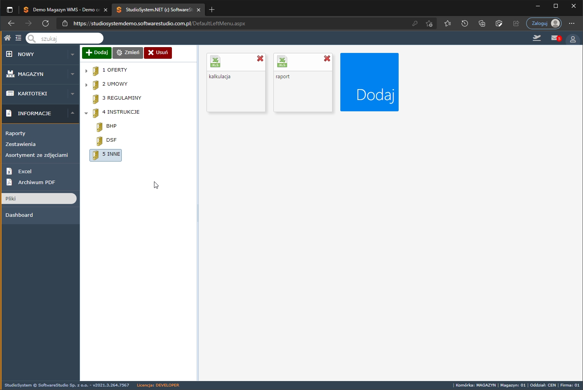Screen dimensions: 583x390
Task: Open the Dashboard menu item
Action: pyautogui.click(x=19, y=215)
